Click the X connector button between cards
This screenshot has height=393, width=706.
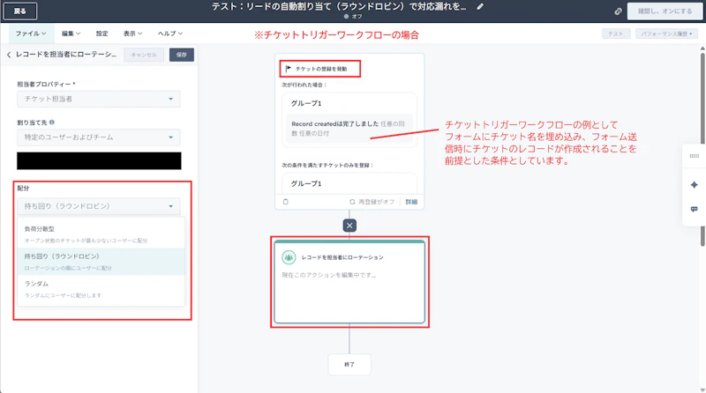coord(349,226)
